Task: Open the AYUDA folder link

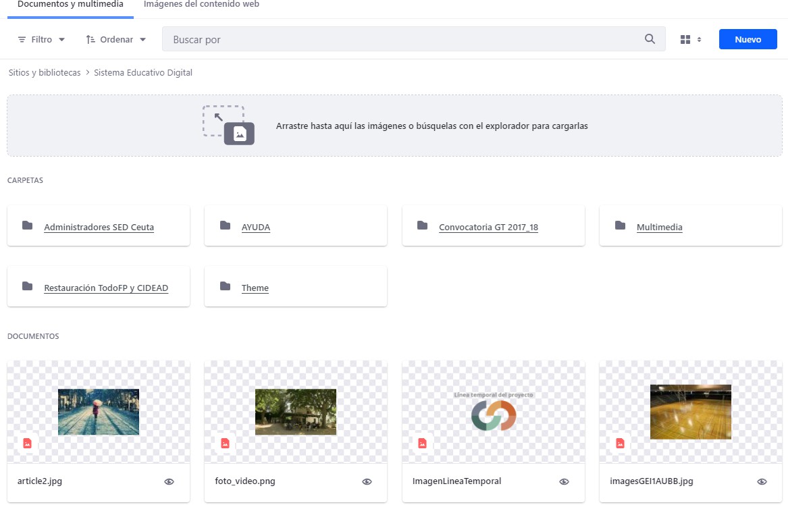Action: tap(256, 227)
